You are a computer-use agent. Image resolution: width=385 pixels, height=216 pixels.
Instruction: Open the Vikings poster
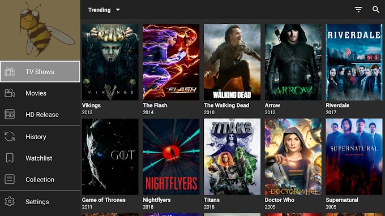click(x=110, y=62)
